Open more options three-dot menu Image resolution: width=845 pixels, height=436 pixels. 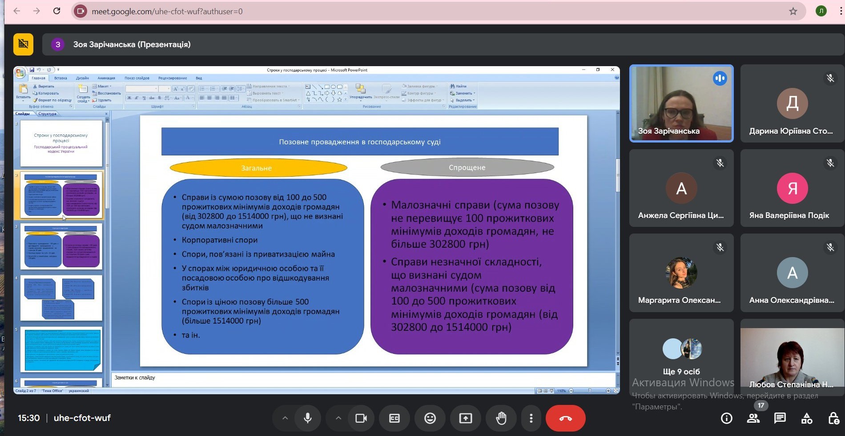click(x=531, y=418)
